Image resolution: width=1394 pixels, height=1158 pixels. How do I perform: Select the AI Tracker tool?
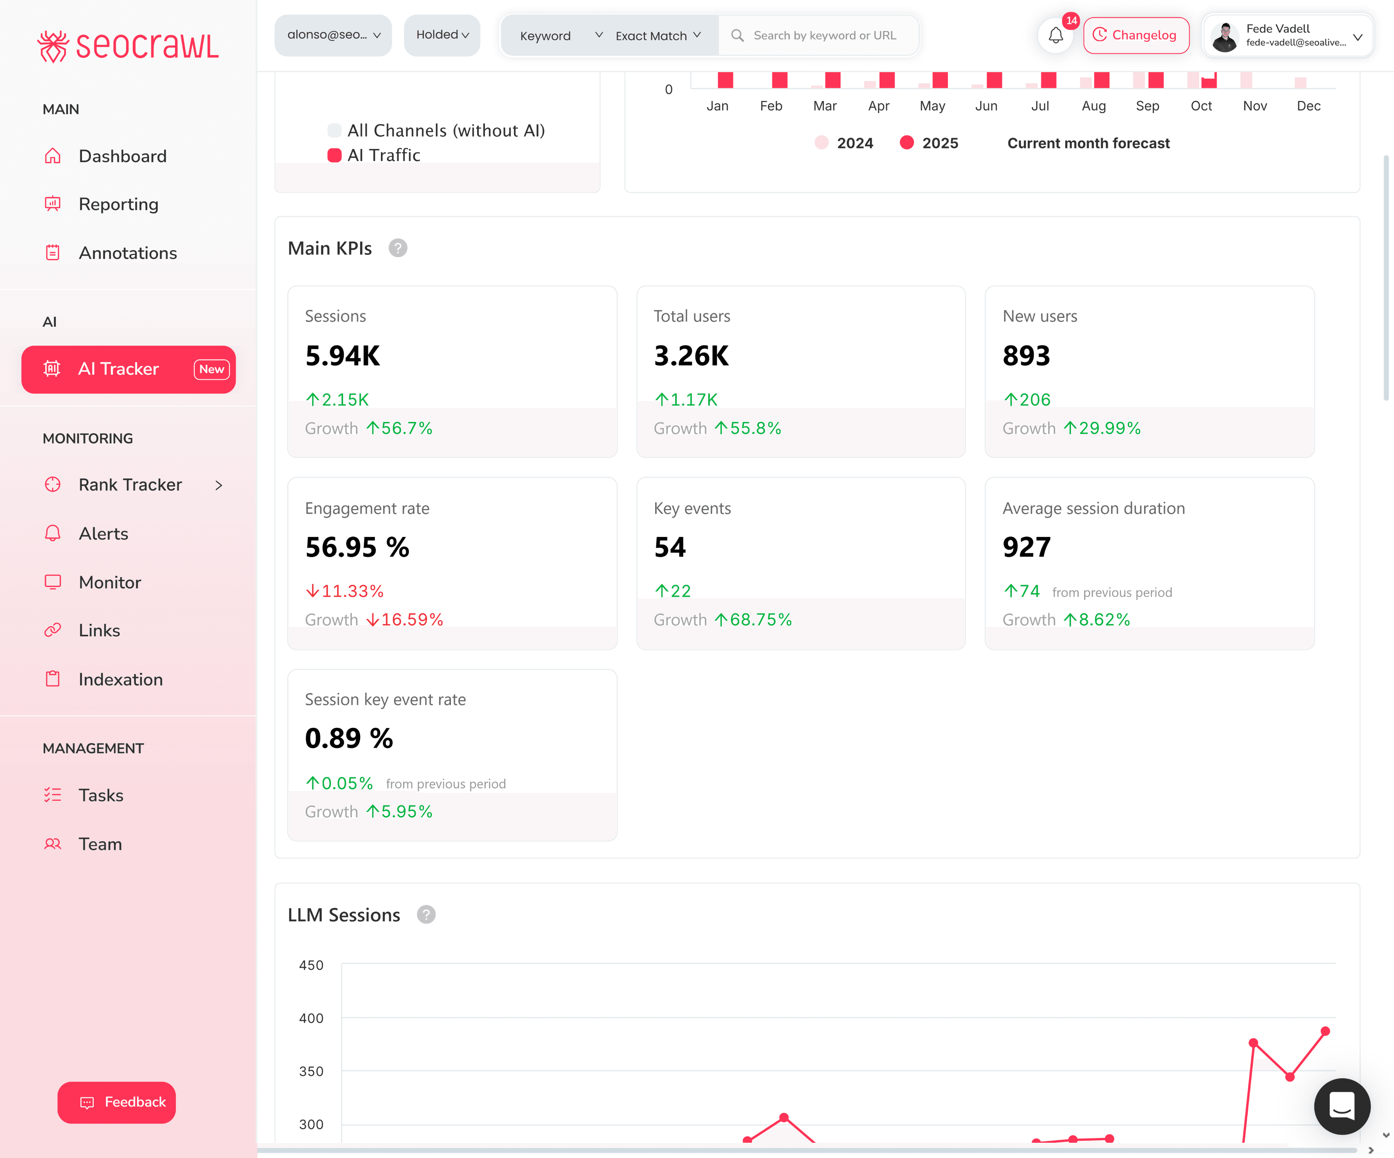click(x=118, y=369)
